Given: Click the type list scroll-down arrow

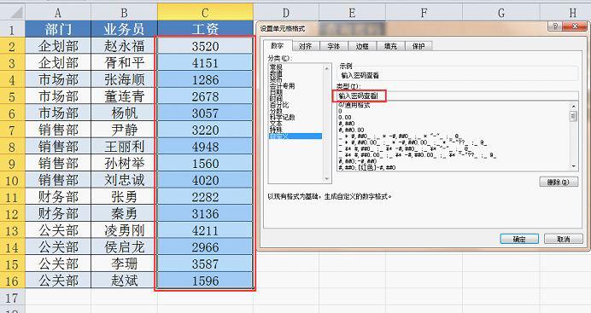Looking at the screenshot, I should (574, 166).
